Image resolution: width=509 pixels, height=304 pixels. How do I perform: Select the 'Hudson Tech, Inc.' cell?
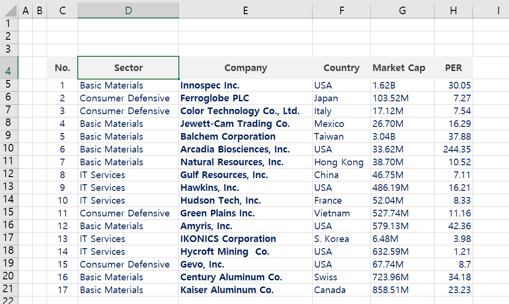245,200
